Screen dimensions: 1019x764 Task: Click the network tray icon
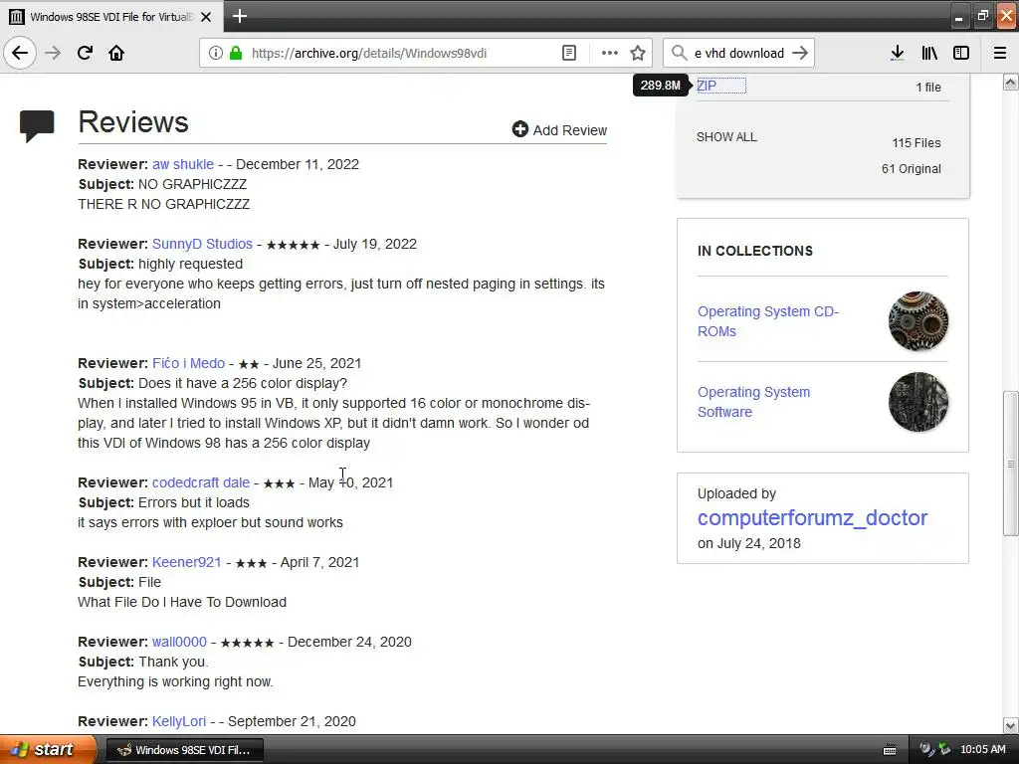[944, 750]
